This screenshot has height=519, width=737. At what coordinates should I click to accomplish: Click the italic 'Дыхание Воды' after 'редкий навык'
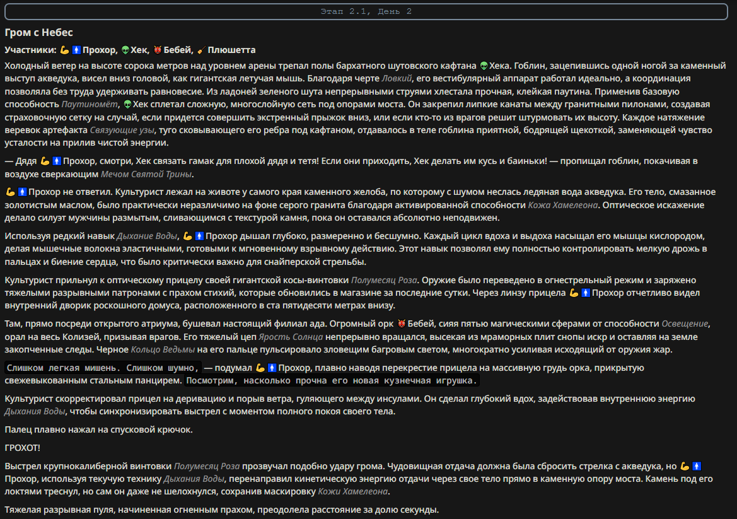point(147,236)
